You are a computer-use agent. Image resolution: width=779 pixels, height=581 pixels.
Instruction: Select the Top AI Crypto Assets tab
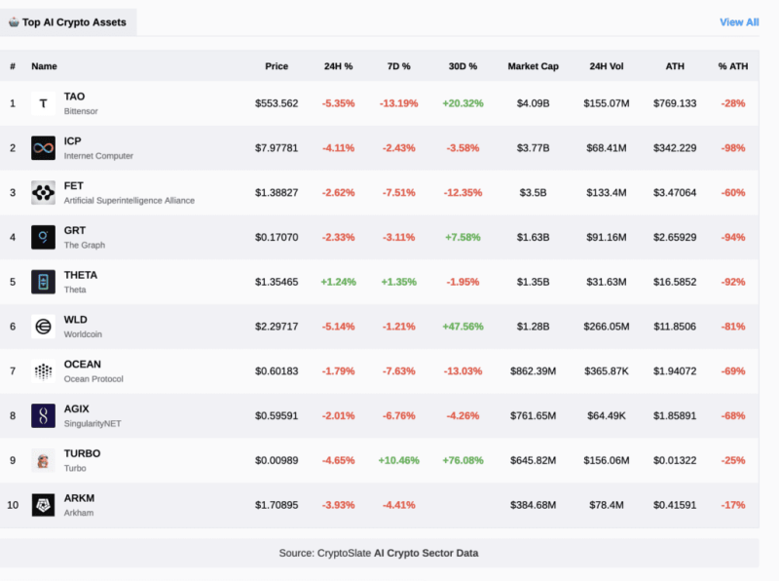coord(68,22)
